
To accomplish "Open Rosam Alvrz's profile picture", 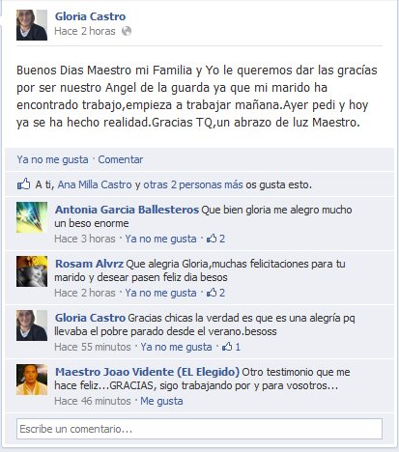I will pyautogui.click(x=32, y=271).
